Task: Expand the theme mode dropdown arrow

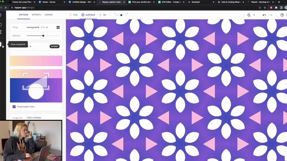Action: click(254, 15)
